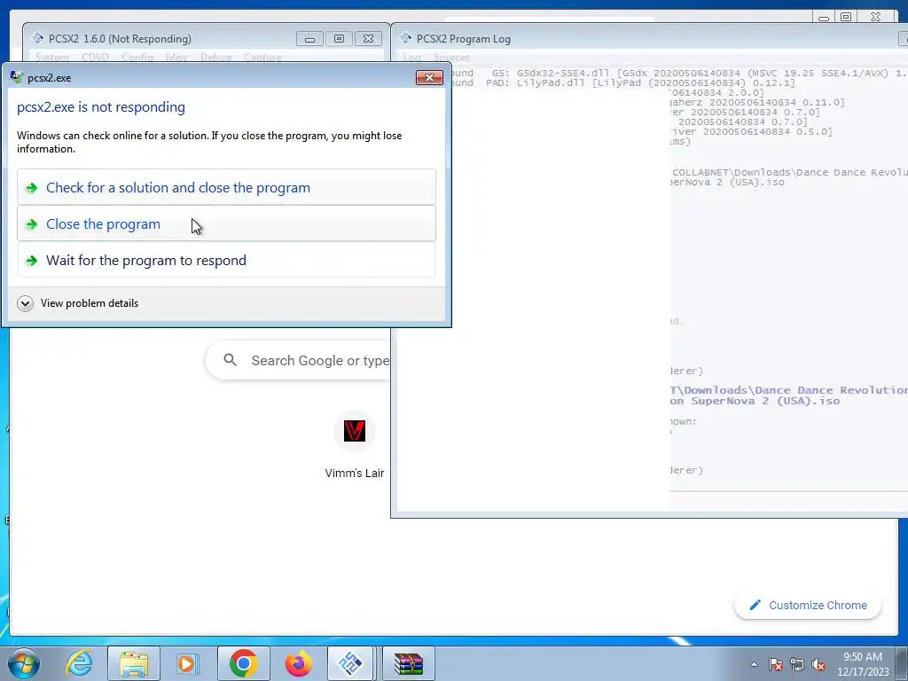
Task: Click log line "SuperNova 2 (USA).iso"
Action: click(755, 401)
